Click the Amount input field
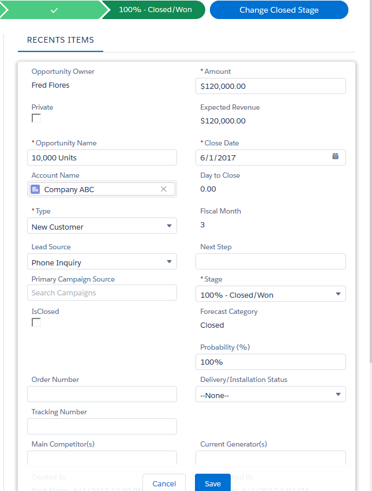 (270, 86)
